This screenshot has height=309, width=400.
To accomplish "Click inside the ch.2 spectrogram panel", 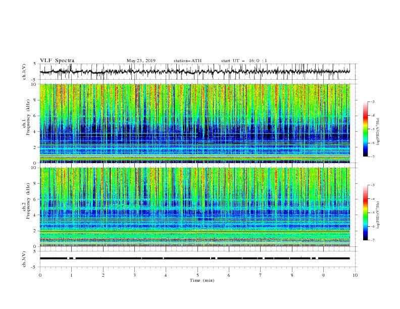I will click(x=194, y=207).
